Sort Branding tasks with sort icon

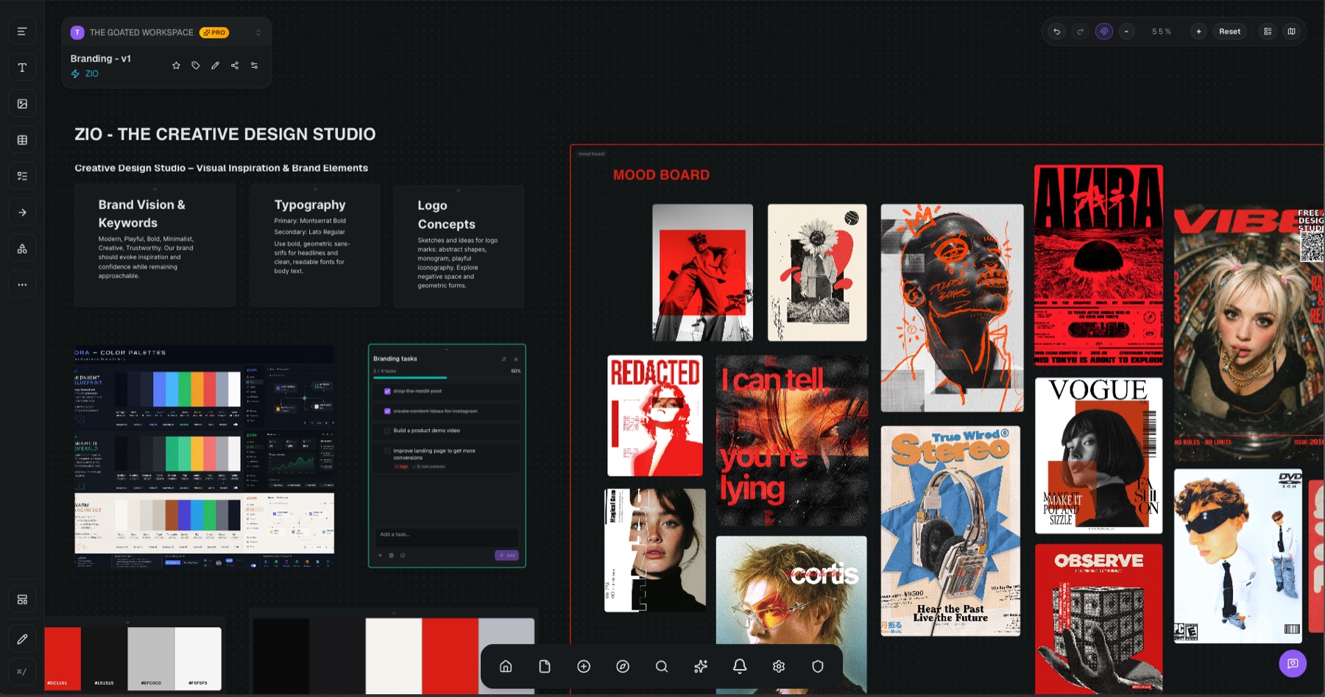[x=504, y=359]
